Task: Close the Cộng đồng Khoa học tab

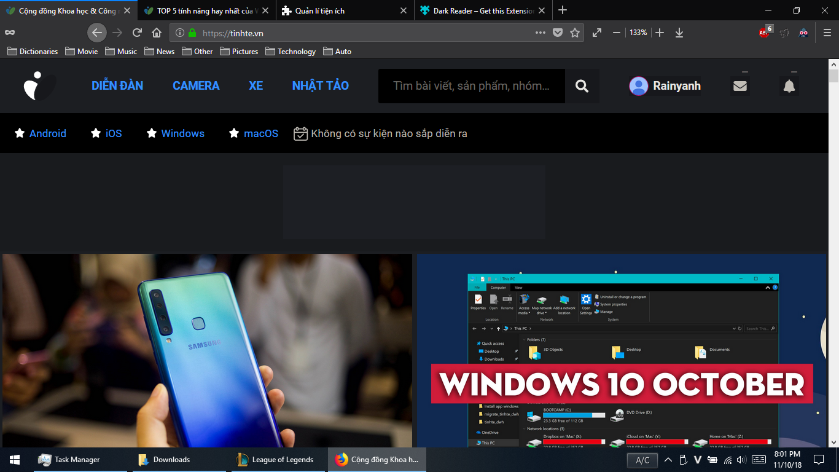Action: pos(127,10)
